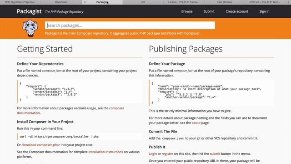Click the Install Composer In Your Project heading

tap(45, 122)
